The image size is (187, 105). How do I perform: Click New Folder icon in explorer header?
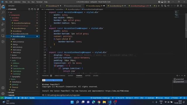pos(32,9)
